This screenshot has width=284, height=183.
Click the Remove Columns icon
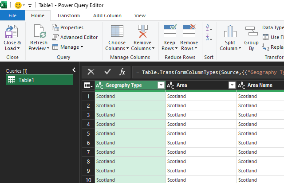[143, 31]
